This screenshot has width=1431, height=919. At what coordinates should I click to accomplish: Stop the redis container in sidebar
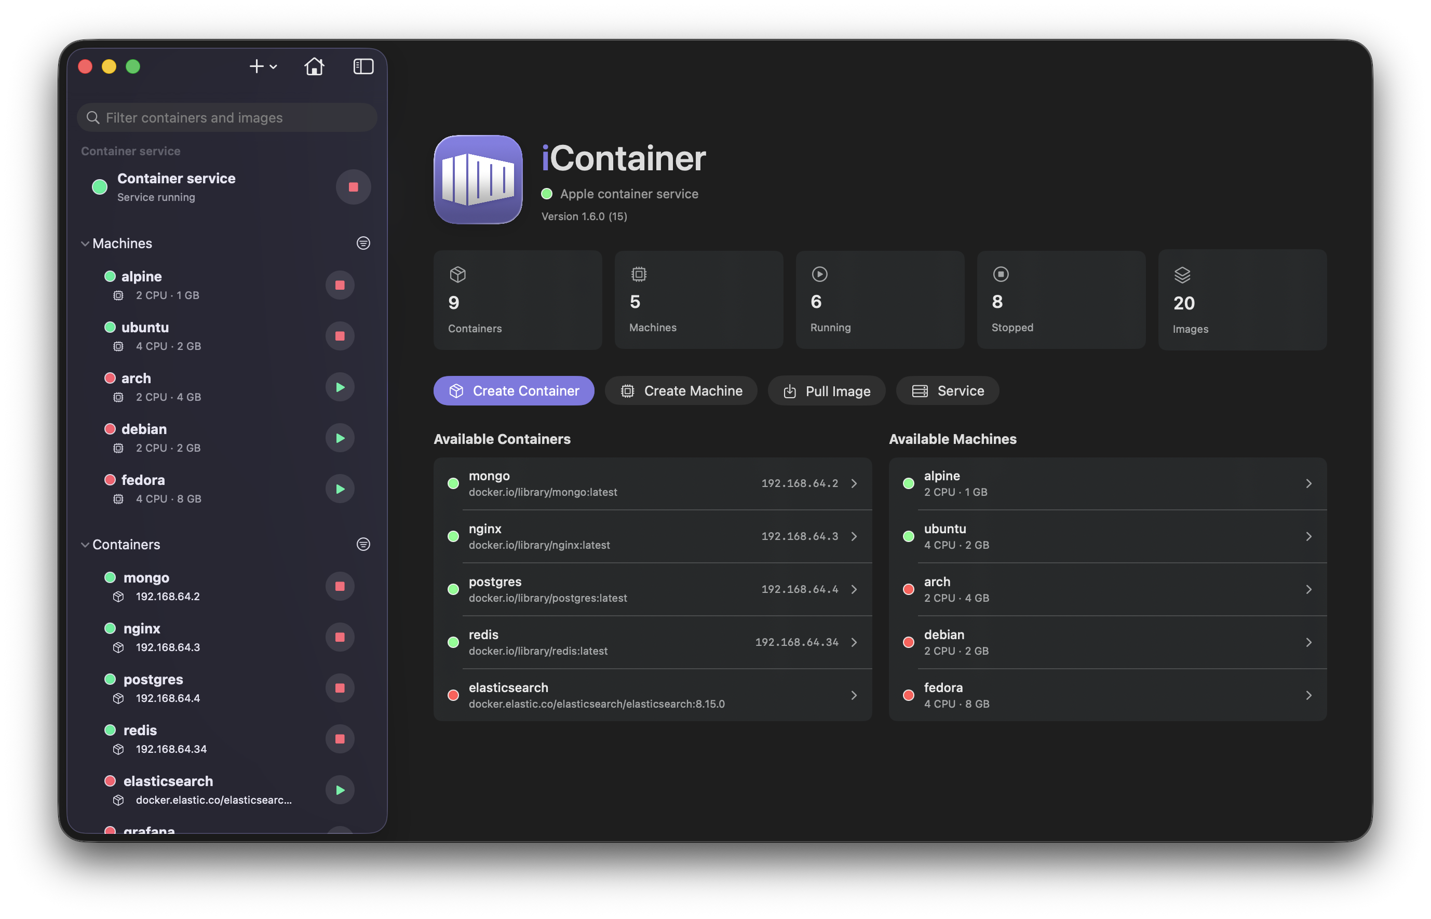click(x=340, y=739)
